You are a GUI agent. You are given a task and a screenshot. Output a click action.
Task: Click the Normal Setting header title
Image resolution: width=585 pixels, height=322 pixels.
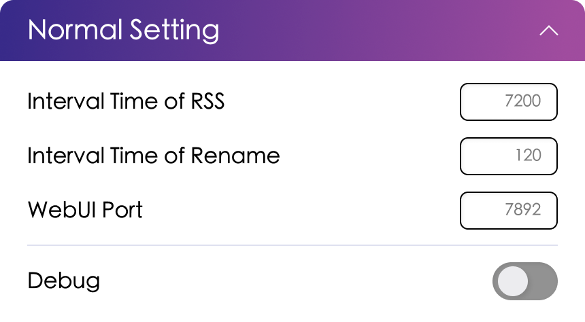[x=123, y=31]
